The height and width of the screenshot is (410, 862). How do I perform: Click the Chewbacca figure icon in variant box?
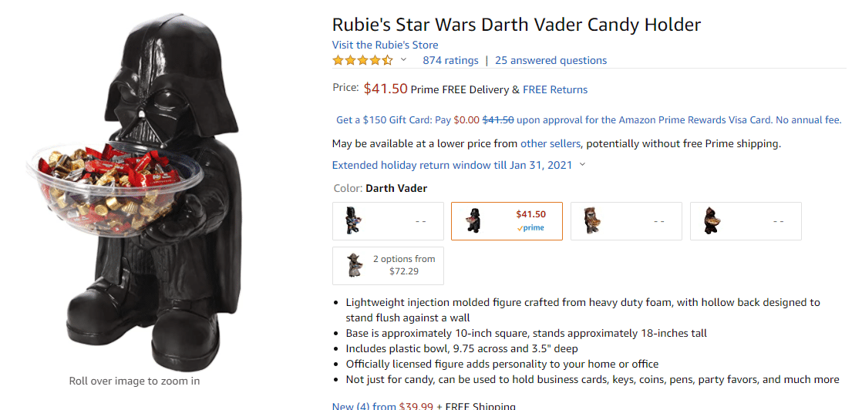pos(591,221)
